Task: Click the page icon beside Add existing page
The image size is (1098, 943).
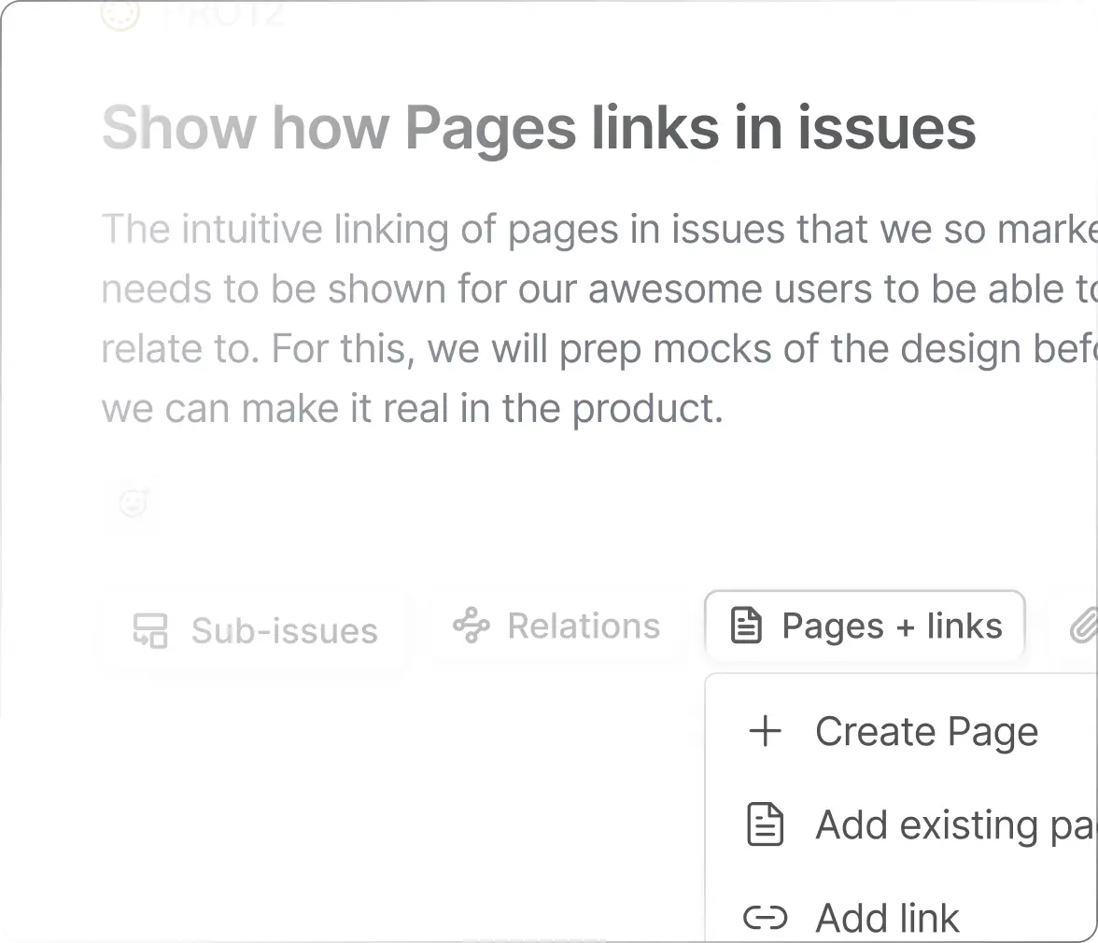Action: 765,824
